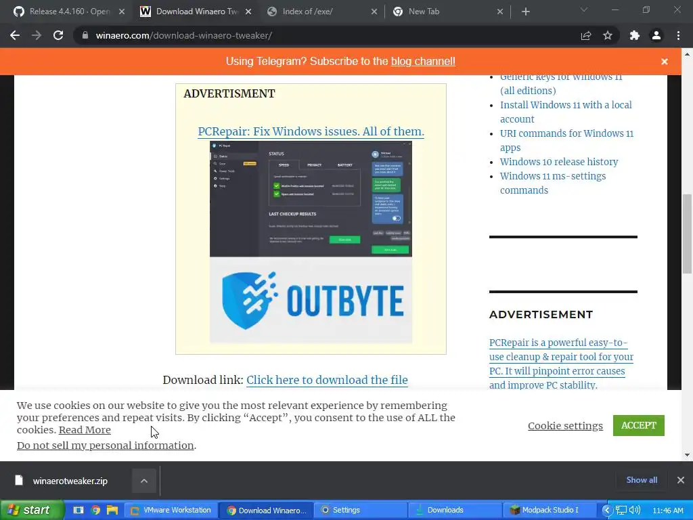Image resolution: width=693 pixels, height=520 pixels.
Task: Close the New Tab tab
Action: 500,12
